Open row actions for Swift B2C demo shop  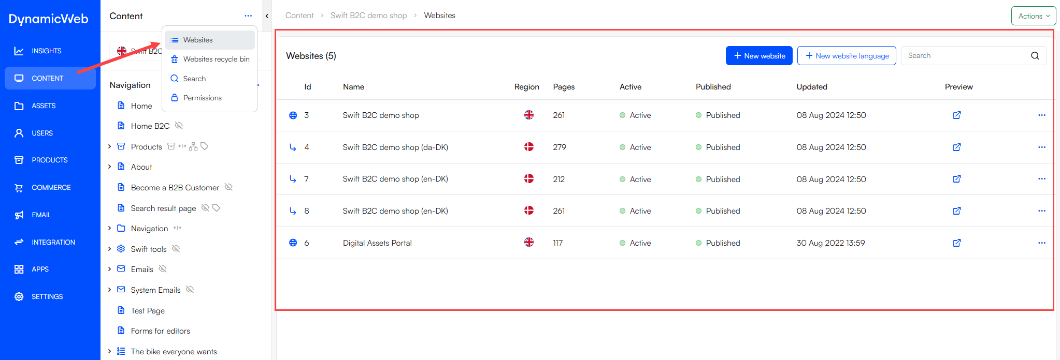point(1042,115)
